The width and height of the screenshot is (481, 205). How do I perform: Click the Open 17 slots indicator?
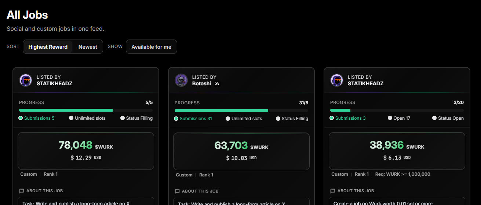click(x=399, y=118)
